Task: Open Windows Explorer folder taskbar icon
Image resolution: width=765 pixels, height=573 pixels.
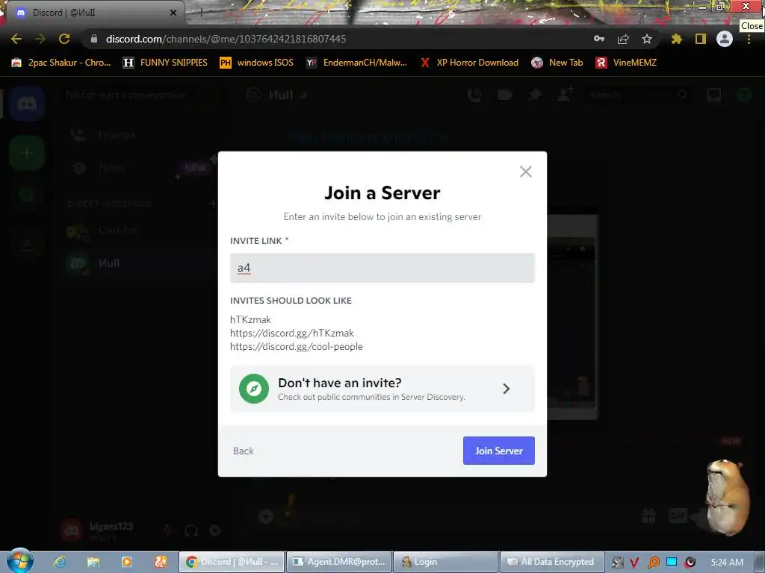Action: click(x=93, y=562)
